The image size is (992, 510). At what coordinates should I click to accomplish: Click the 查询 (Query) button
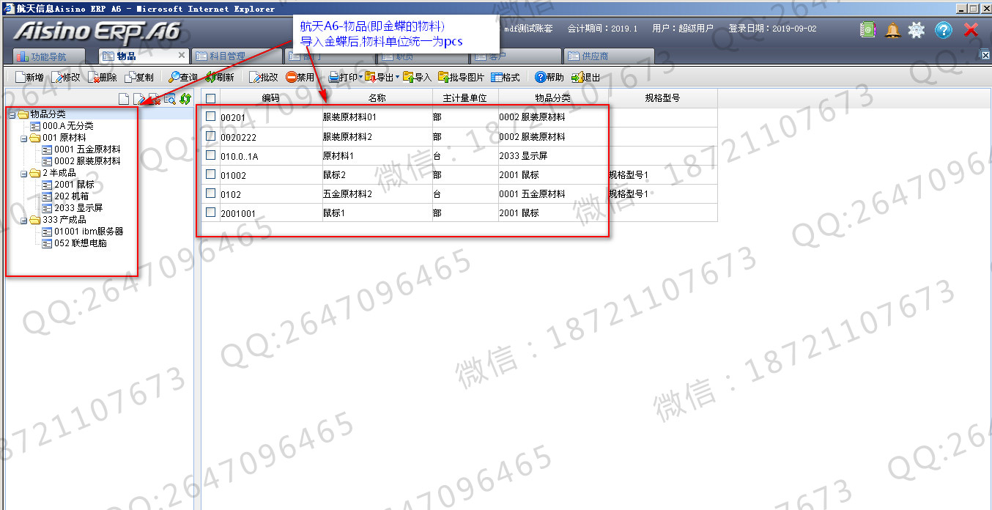[x=182, y=77]
